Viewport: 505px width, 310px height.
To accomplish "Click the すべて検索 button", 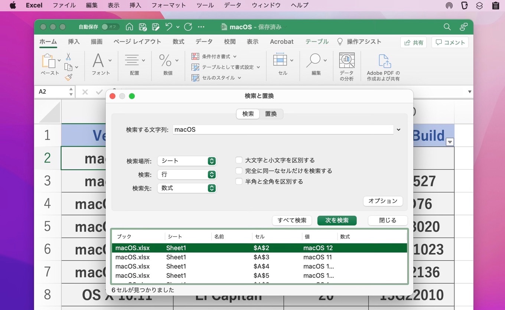I will (292, 221).
